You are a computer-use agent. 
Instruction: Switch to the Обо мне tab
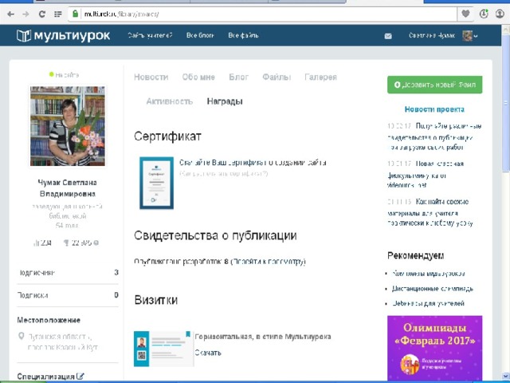[x=198, y=77]
